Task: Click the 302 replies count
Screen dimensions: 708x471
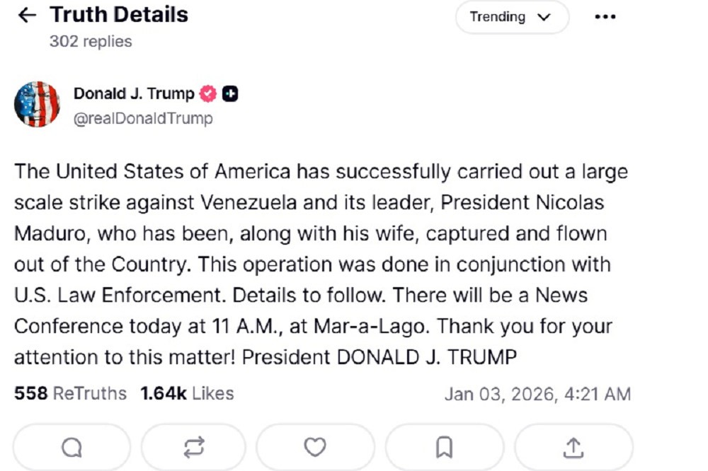Action: pos(91,42)
